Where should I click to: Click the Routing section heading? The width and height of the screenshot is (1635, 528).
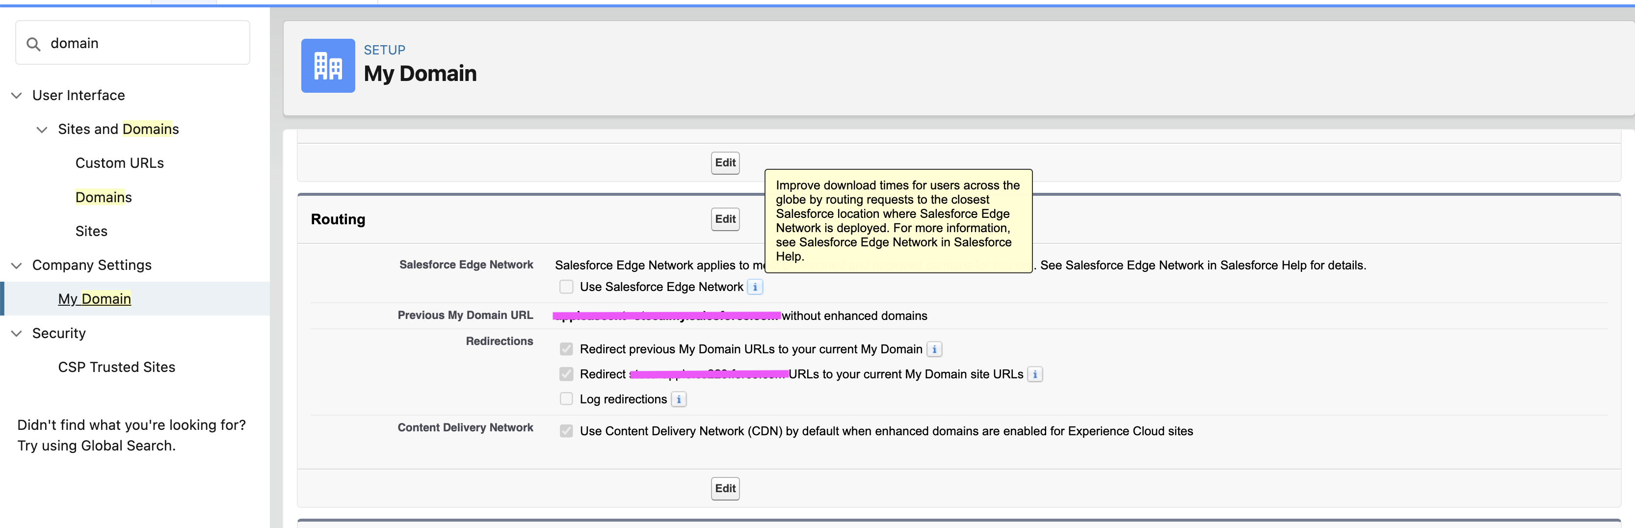point(338,219)
